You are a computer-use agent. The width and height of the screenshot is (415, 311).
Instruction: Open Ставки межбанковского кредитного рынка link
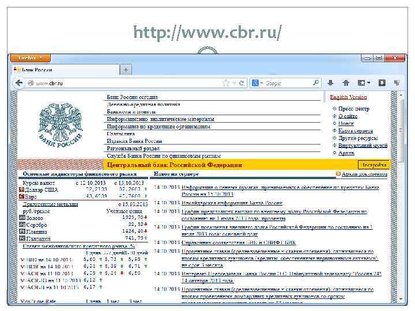pyautogui.click(x=79, y=246)
